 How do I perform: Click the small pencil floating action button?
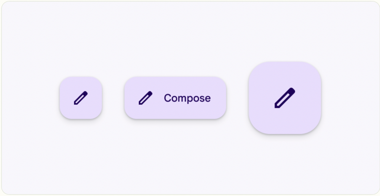pos(81,98)
